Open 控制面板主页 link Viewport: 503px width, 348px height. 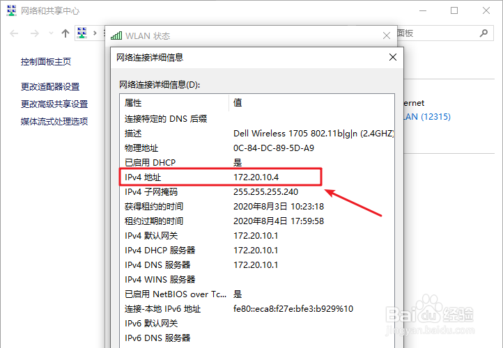pyautogui.click(x=46, y=61)
